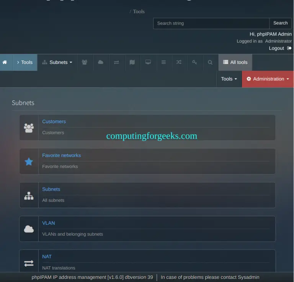Log out using the Logout link
Screen dimensions: 294x282
click(x=280, y=48)
